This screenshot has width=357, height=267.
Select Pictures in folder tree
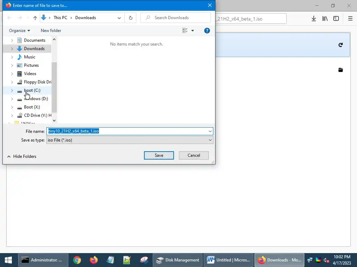pos(31,65)
